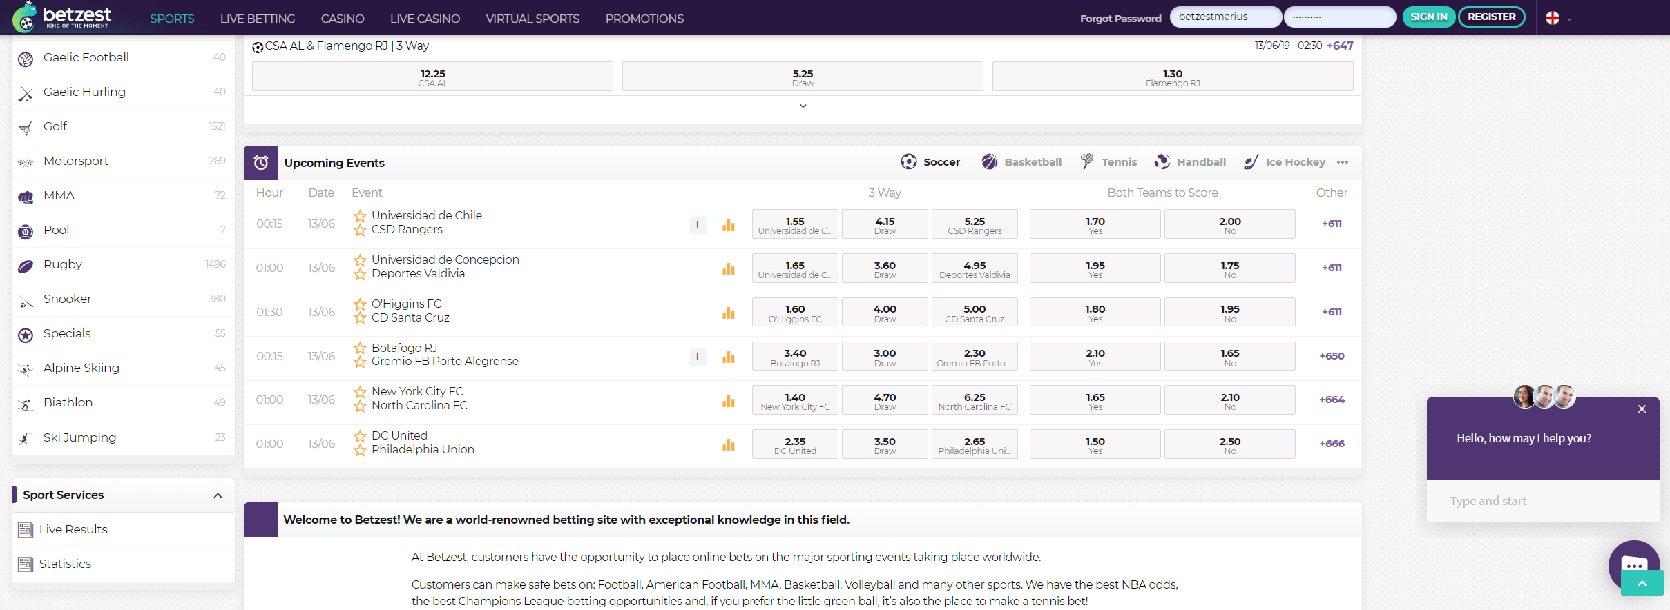The image size is (1670, 610).
Task: Open statistics chart for DC United match
Action: pyautogui.click(x=728, y=444)
